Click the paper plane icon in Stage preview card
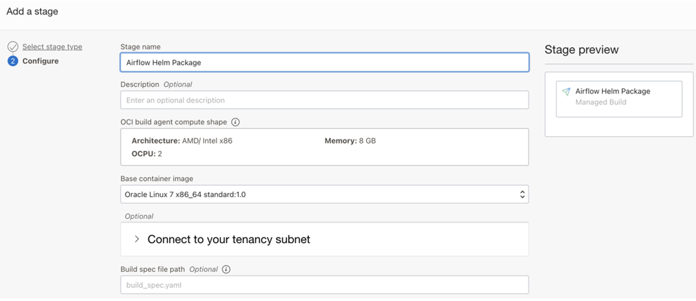The height and width of the screenshot is (301, 696). pyautogui.click(x=566, y=92)
